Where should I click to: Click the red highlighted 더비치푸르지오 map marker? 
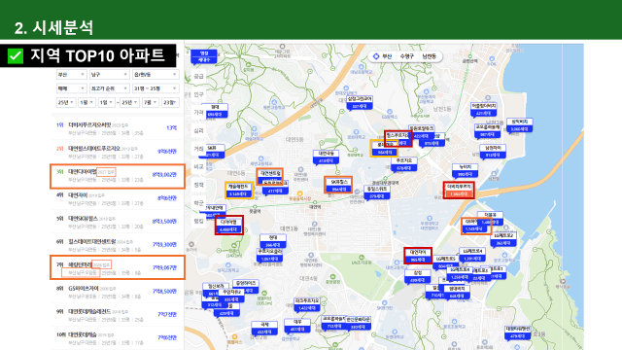click(x=459, y=191)
